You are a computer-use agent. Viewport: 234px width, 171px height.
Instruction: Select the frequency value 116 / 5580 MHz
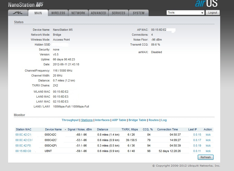[63, 71]
